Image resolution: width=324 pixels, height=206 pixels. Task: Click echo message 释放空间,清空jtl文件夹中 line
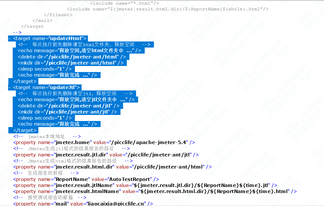point(76,100)
